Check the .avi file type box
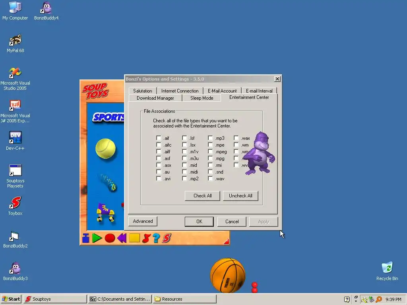The height and width of the screenshot is (305, 407). 159,178
